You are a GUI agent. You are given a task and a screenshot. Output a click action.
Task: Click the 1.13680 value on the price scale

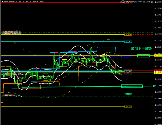click(x=158, y=2)
